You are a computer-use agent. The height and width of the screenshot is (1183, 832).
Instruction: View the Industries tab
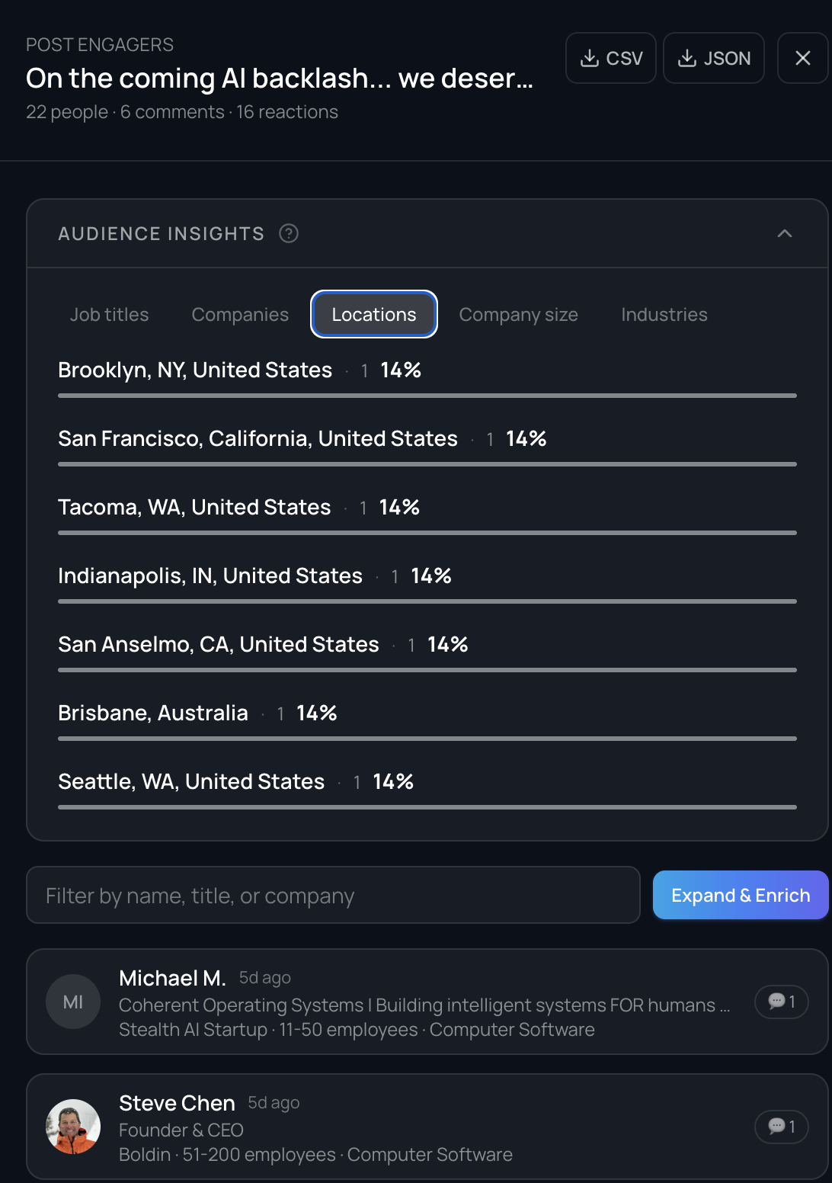click(x=664, y=315)
